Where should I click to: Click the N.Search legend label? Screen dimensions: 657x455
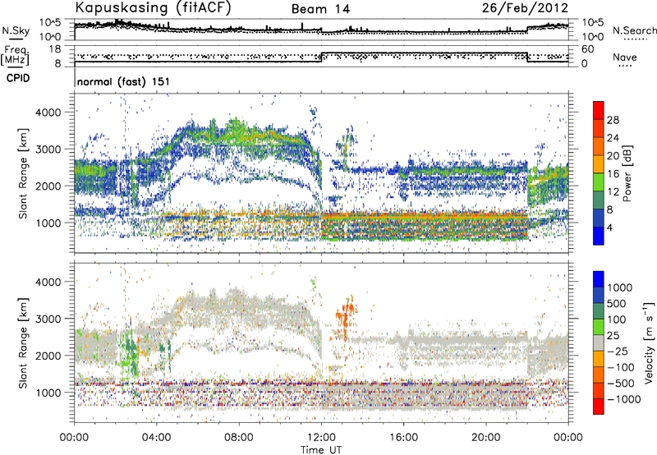tap(634, 30)
